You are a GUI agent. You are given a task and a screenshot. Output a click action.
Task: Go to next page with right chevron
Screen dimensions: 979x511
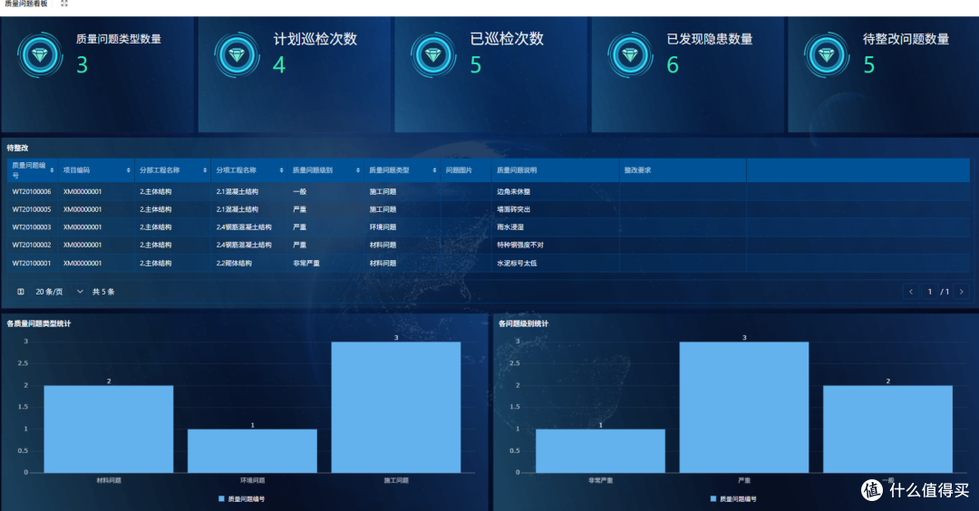[x=962, y=292]
